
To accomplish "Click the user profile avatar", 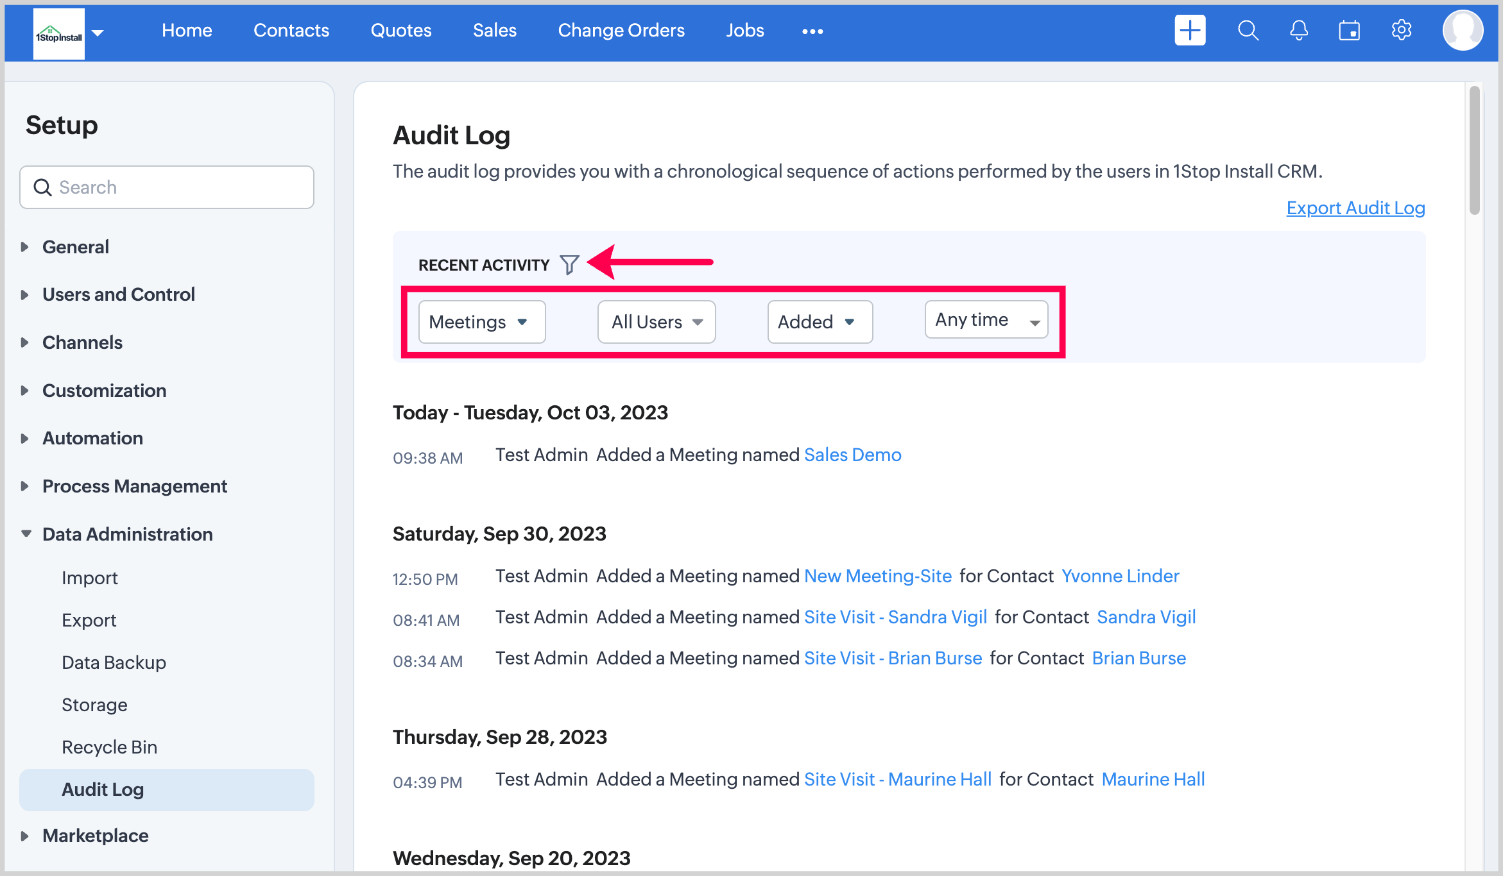I will point(1463,30).
